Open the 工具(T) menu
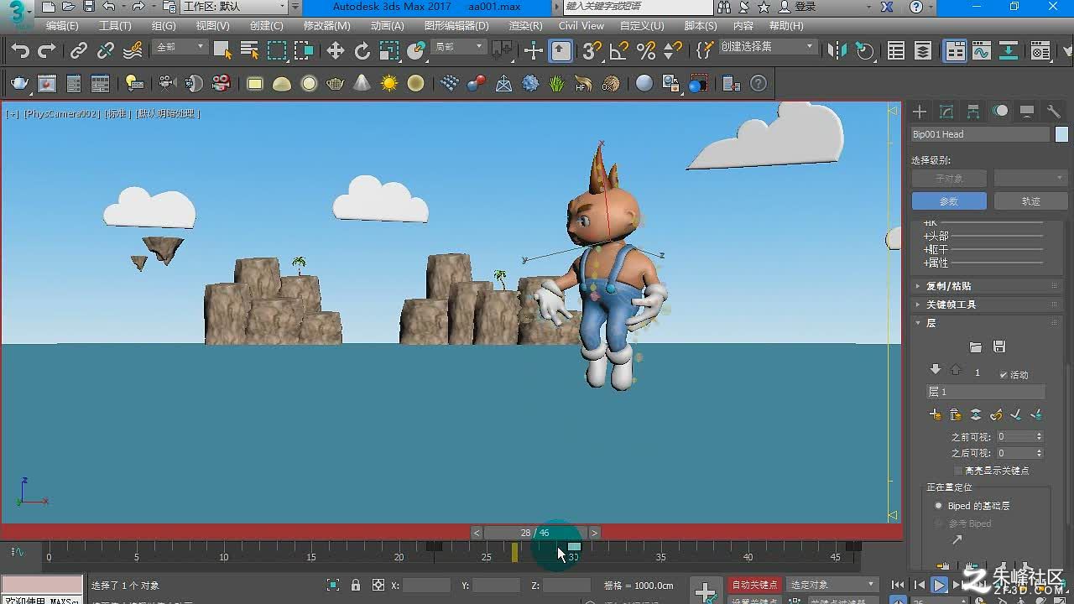The image size is (1074, 604). coord(115,26)
